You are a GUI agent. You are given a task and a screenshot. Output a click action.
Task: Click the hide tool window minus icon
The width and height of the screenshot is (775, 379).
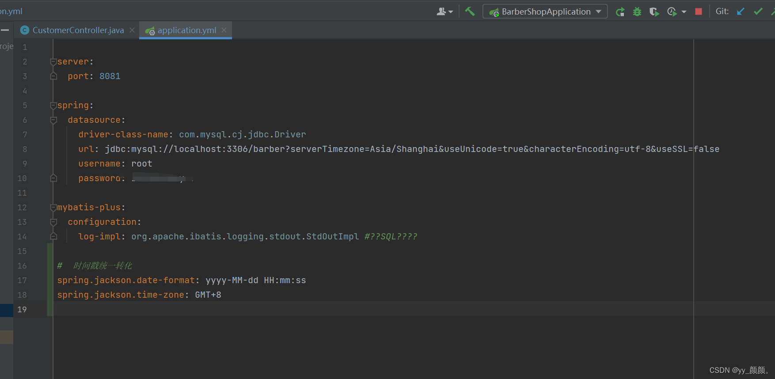5,30
